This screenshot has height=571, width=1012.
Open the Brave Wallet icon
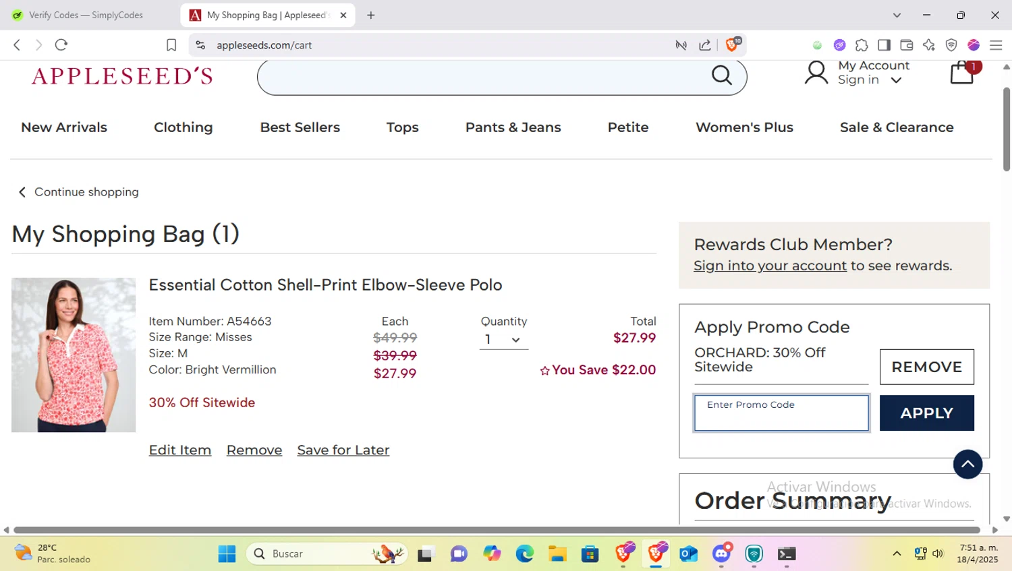point(906,45)
